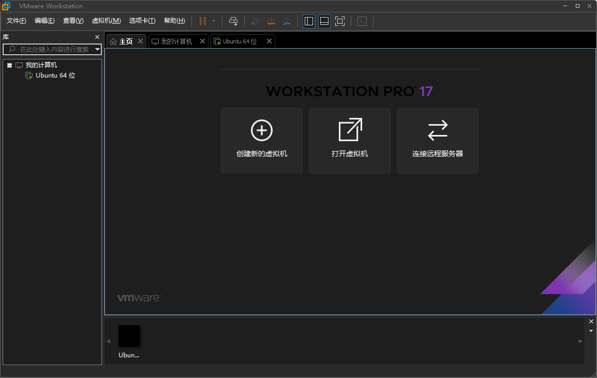Image resolution: width=597 pixels, height=378 pixels.
Task: Collapse the 我的计算机 tree node
Action: point(9,66)
